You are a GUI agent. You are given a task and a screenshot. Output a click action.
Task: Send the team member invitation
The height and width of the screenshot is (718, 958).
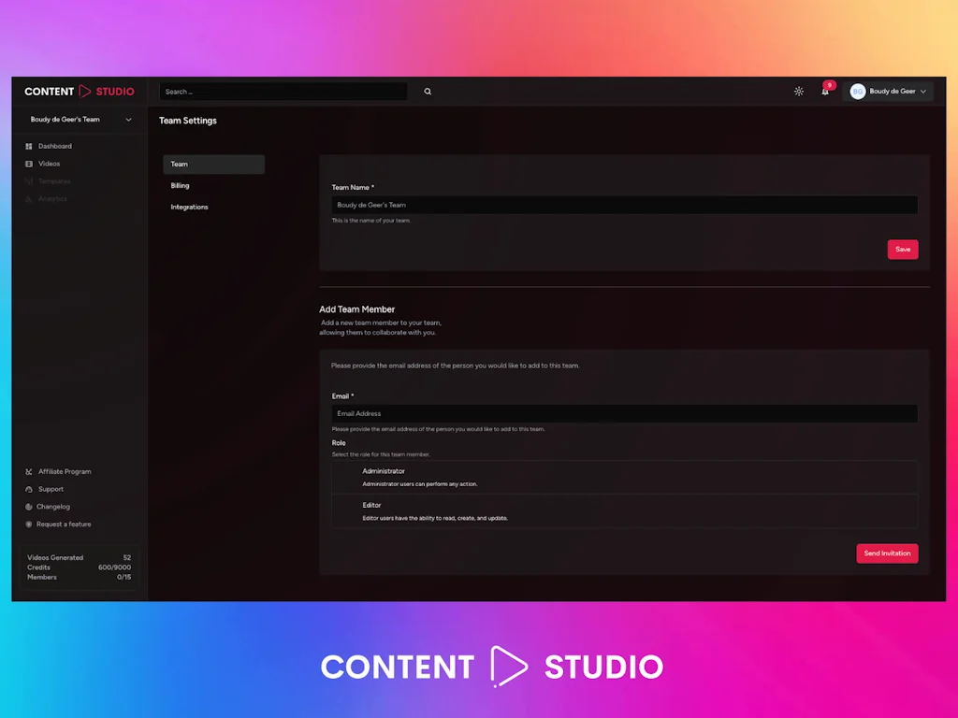[x=887, y=553]
